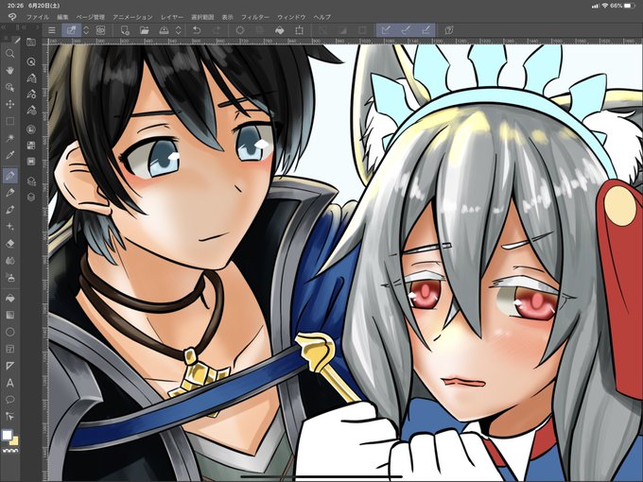Open the ファイル menu
Image resolution: width=643 pixels, height=482 pixels.
tap(38, 17)
